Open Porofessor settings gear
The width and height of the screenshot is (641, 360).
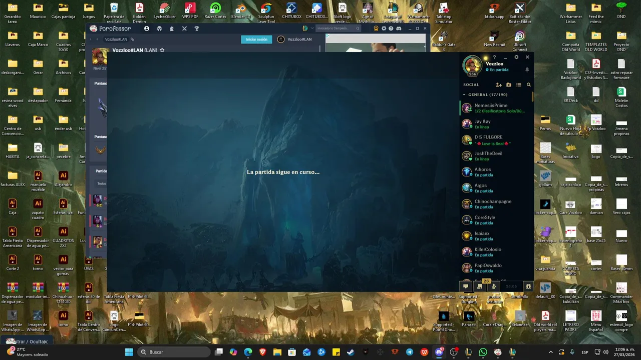384,28
